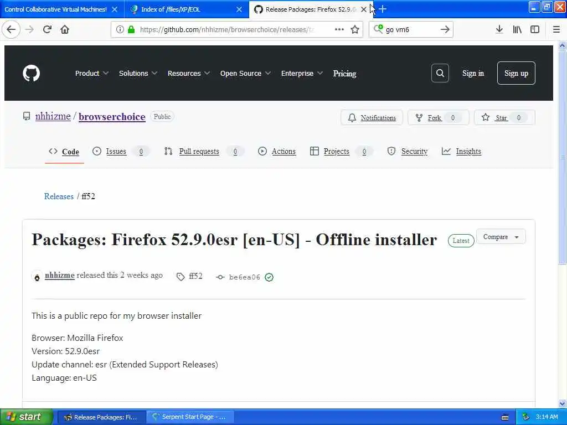The image size is (567, 425).
Task: Close the Index of /files/XP/EOL tab
Action: (x=239, y=9)
